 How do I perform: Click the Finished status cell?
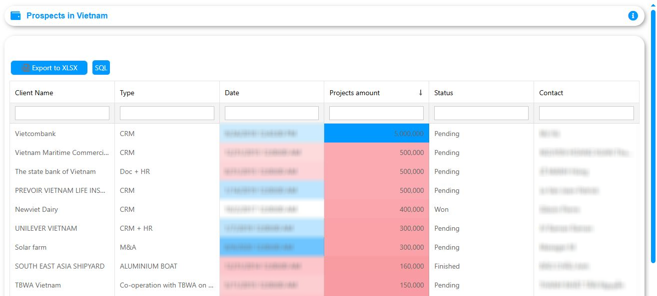482,266
